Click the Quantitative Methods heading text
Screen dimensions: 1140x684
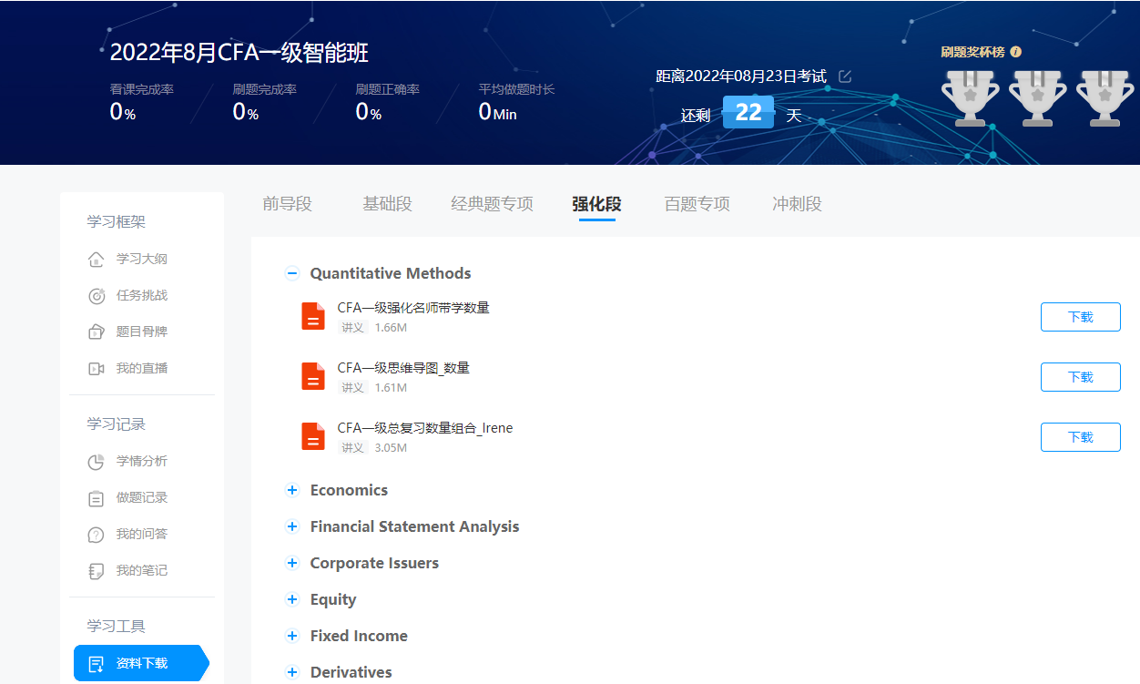pos(391,273)
